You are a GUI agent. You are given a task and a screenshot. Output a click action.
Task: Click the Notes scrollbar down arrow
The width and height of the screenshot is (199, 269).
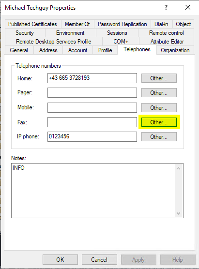point(178,213)
